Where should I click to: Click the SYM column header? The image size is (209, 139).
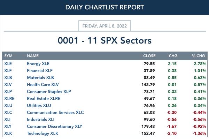tap(8, 56)
